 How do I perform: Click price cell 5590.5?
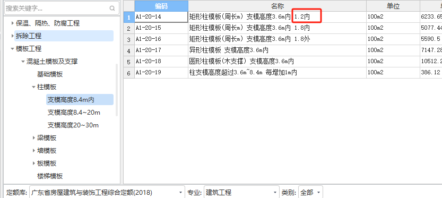[x=431, y=39]
